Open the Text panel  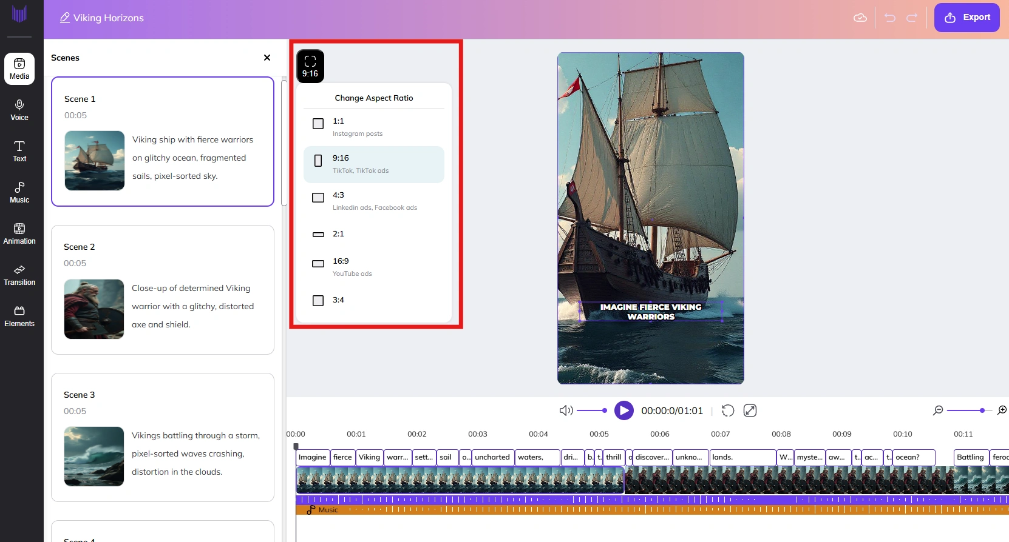(19, 152)
